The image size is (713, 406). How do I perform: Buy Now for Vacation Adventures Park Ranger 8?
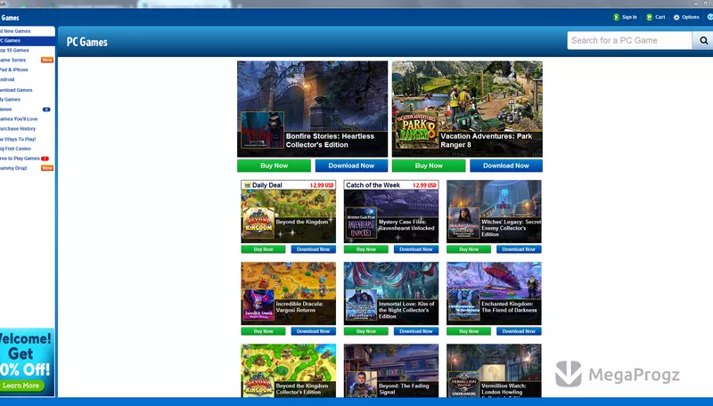tap(429, 166)
